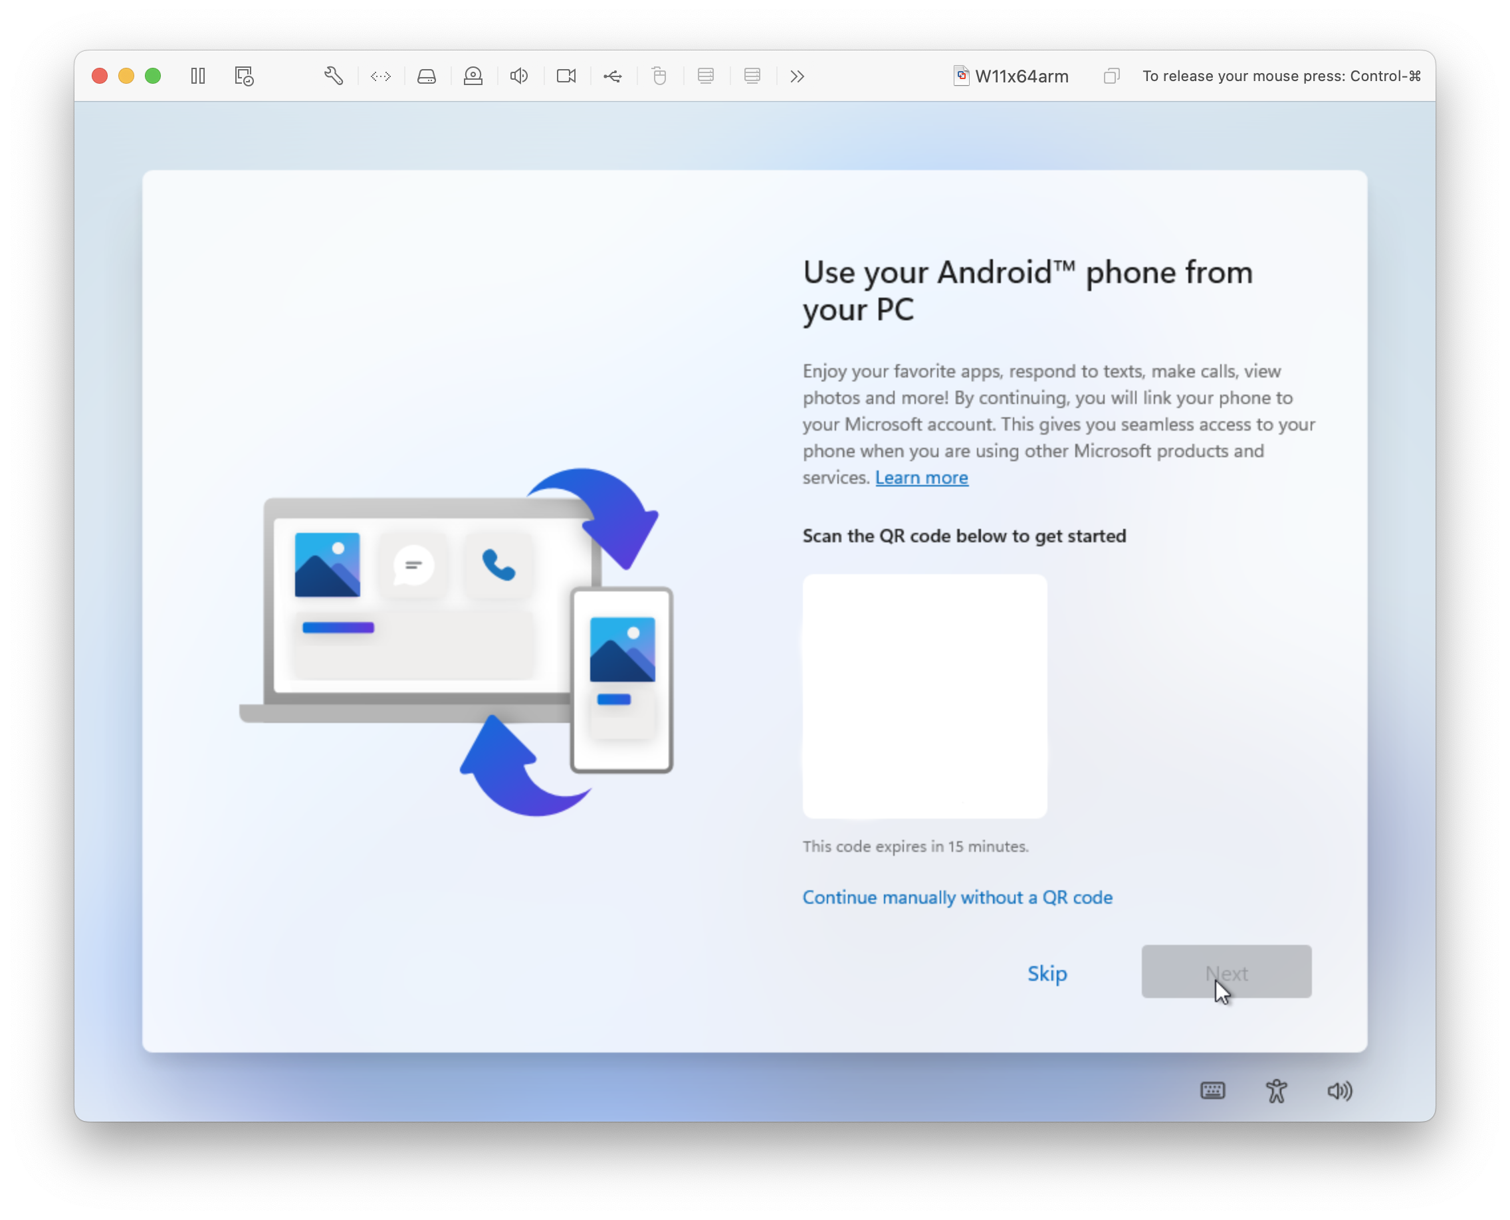The width and height of the screenshot is (1510, 1220).
Task: Pause the virtual machine
Action: [x=197, y=76]
